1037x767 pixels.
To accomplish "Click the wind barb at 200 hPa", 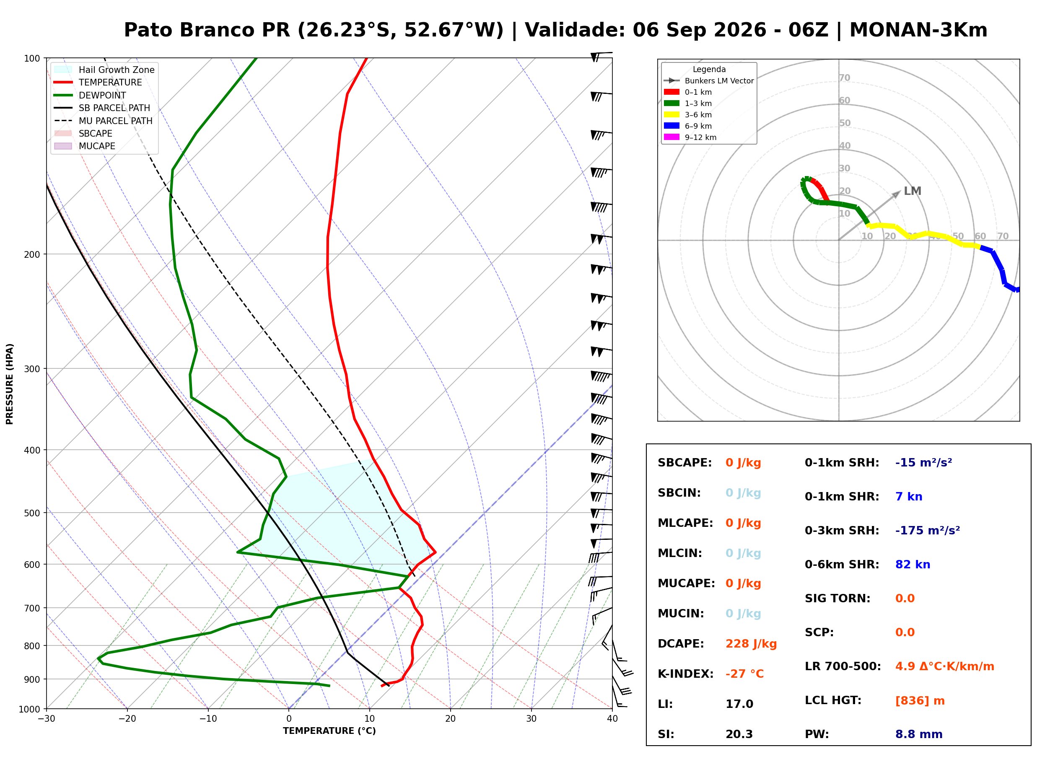I will click(601, 269).
